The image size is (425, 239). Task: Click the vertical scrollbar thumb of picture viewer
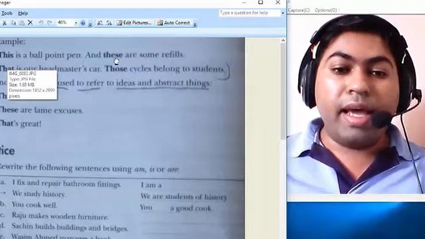283,92
